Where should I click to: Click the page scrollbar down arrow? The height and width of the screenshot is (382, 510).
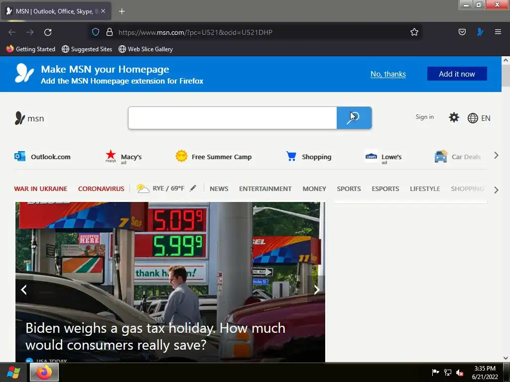tap(506, 358)
